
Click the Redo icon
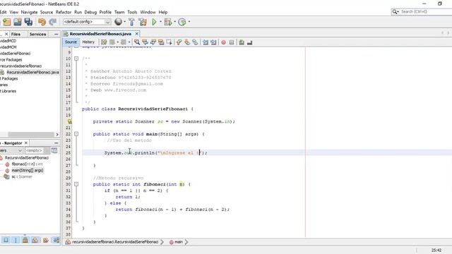pyautogui.click(x=53, y=22)
